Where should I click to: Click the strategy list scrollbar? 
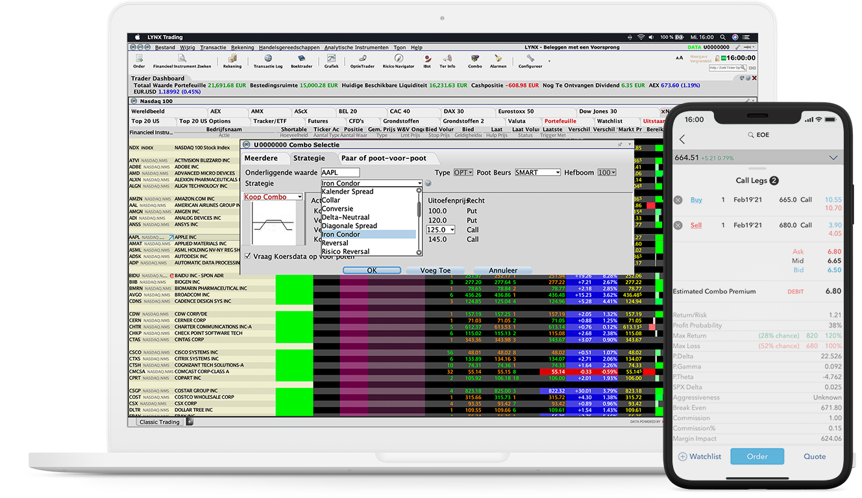(x=419, y=222)
